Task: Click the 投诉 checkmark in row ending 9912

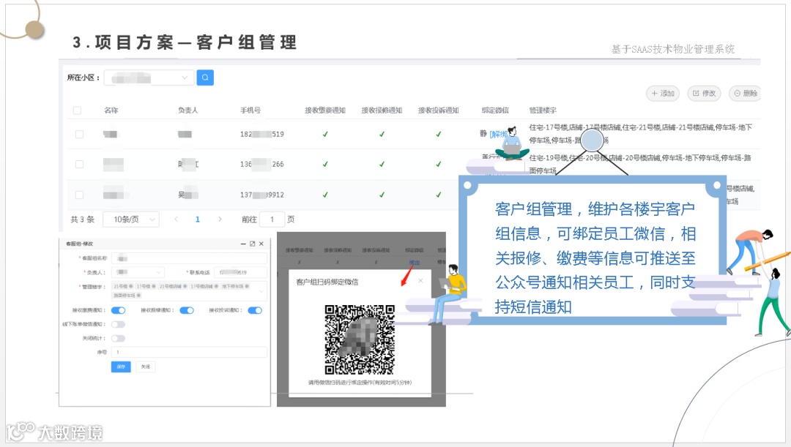Action: coord(439,195)
